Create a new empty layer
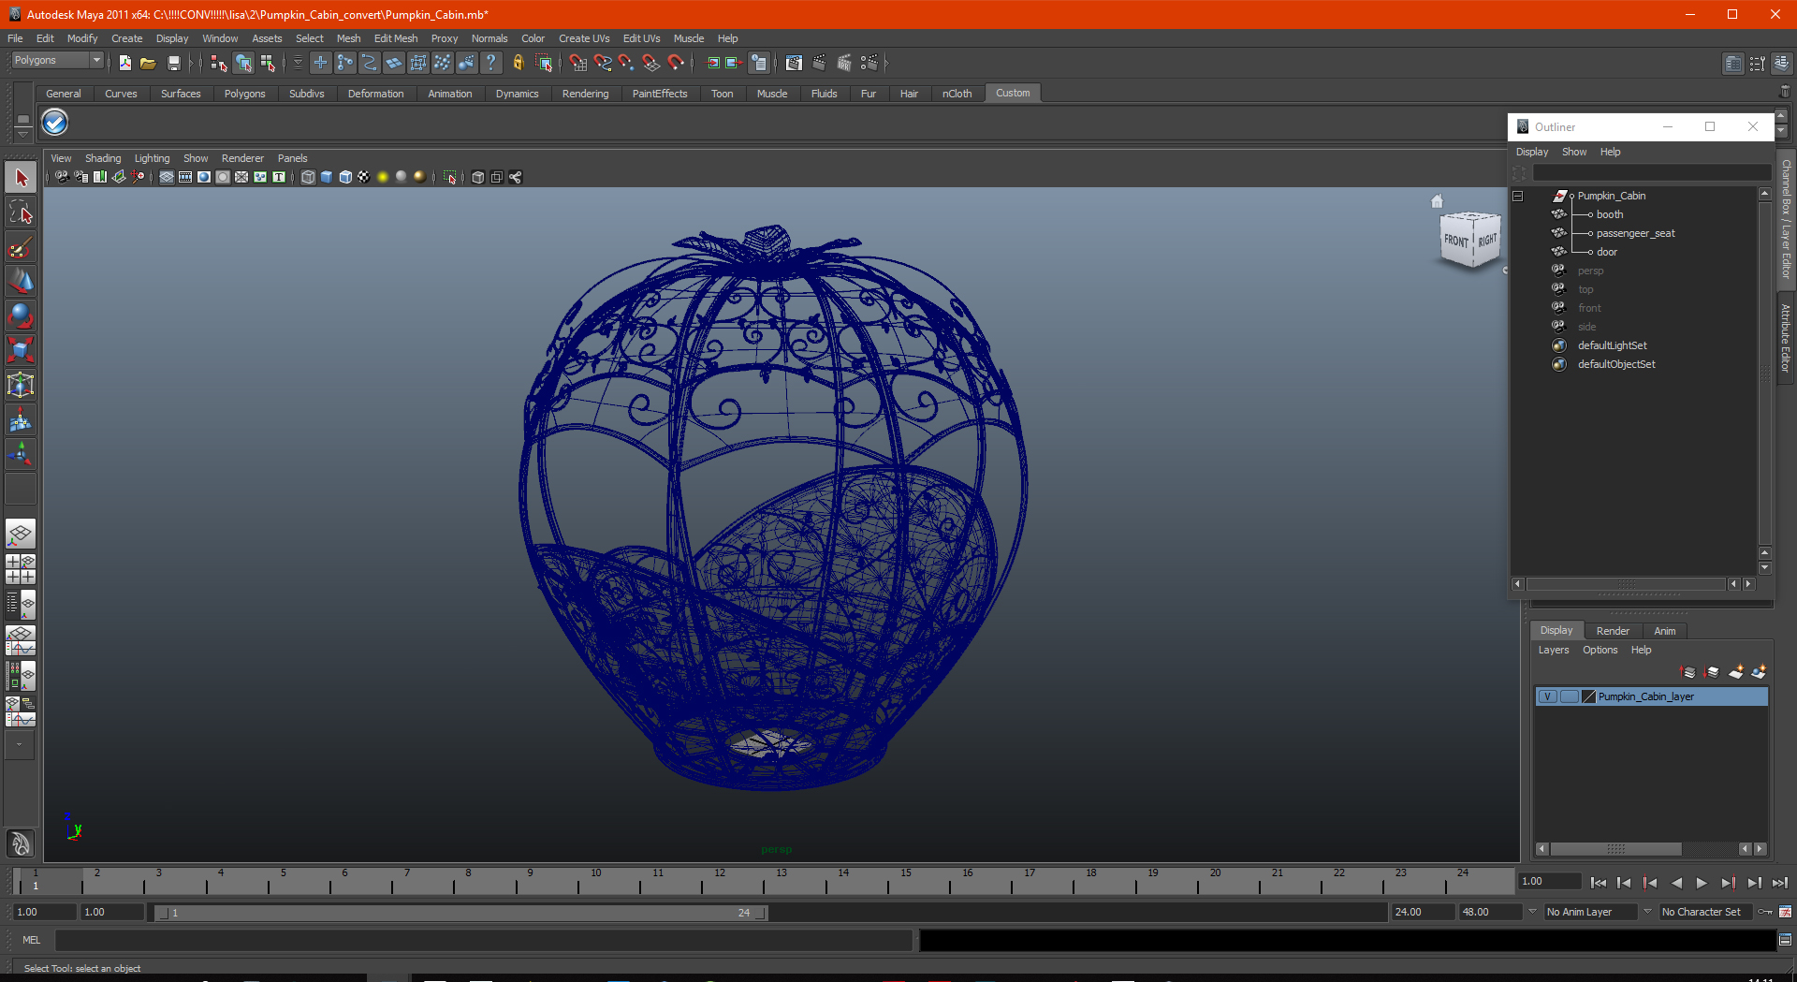The height and width of the screenshot is (982, 1797). click(x=1736, y=672)
